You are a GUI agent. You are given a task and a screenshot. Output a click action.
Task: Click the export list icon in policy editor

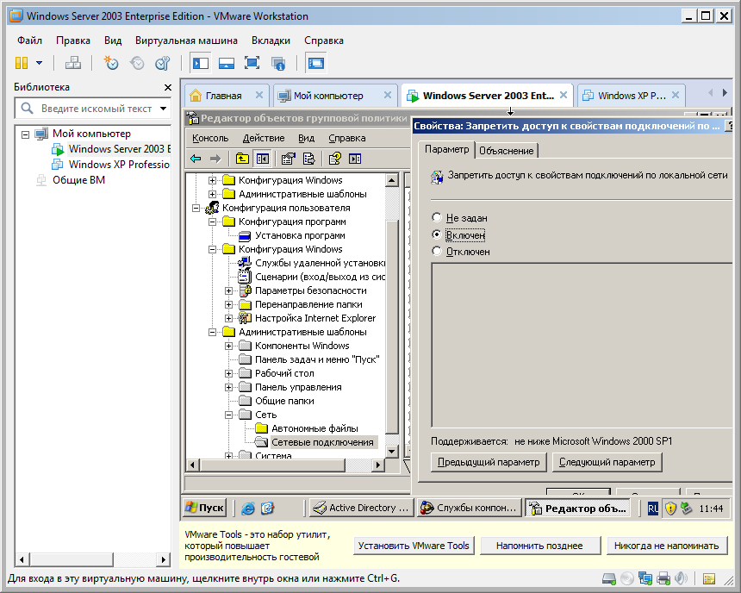308,159
